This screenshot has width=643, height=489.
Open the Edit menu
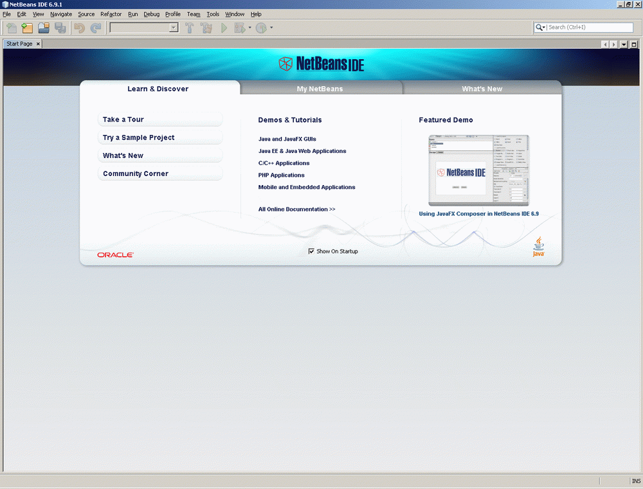pyautogui.click(x=21, y=14)
